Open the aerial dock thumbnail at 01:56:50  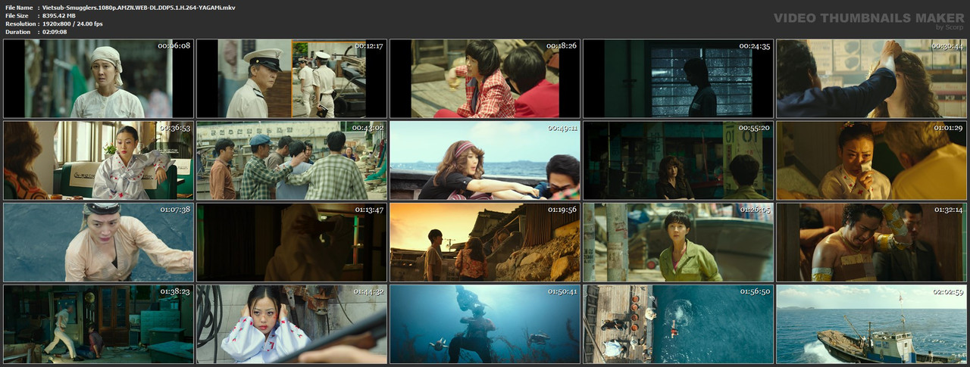pyautogui.click(x=678, y=324)
